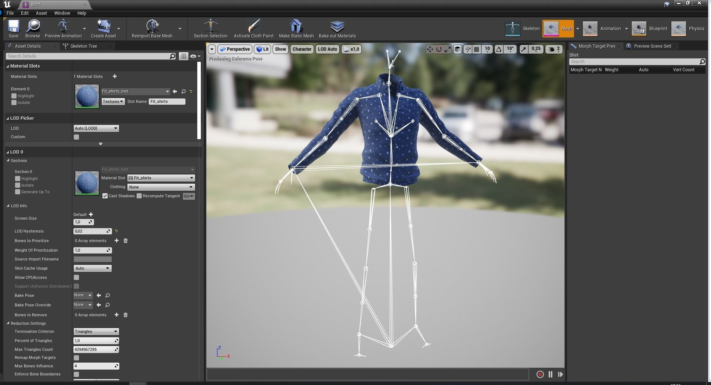Make Static Mesh from skeletal mesh
Viewport: 711px width, 385px height.
(x=296, y=29)
